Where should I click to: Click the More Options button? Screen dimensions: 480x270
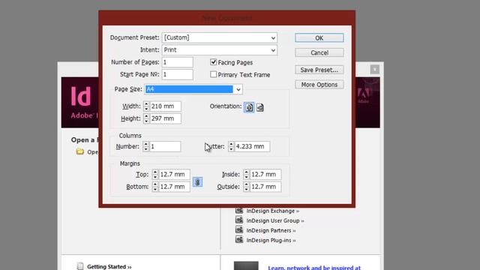pyautogui.click(x=319, y=85)
